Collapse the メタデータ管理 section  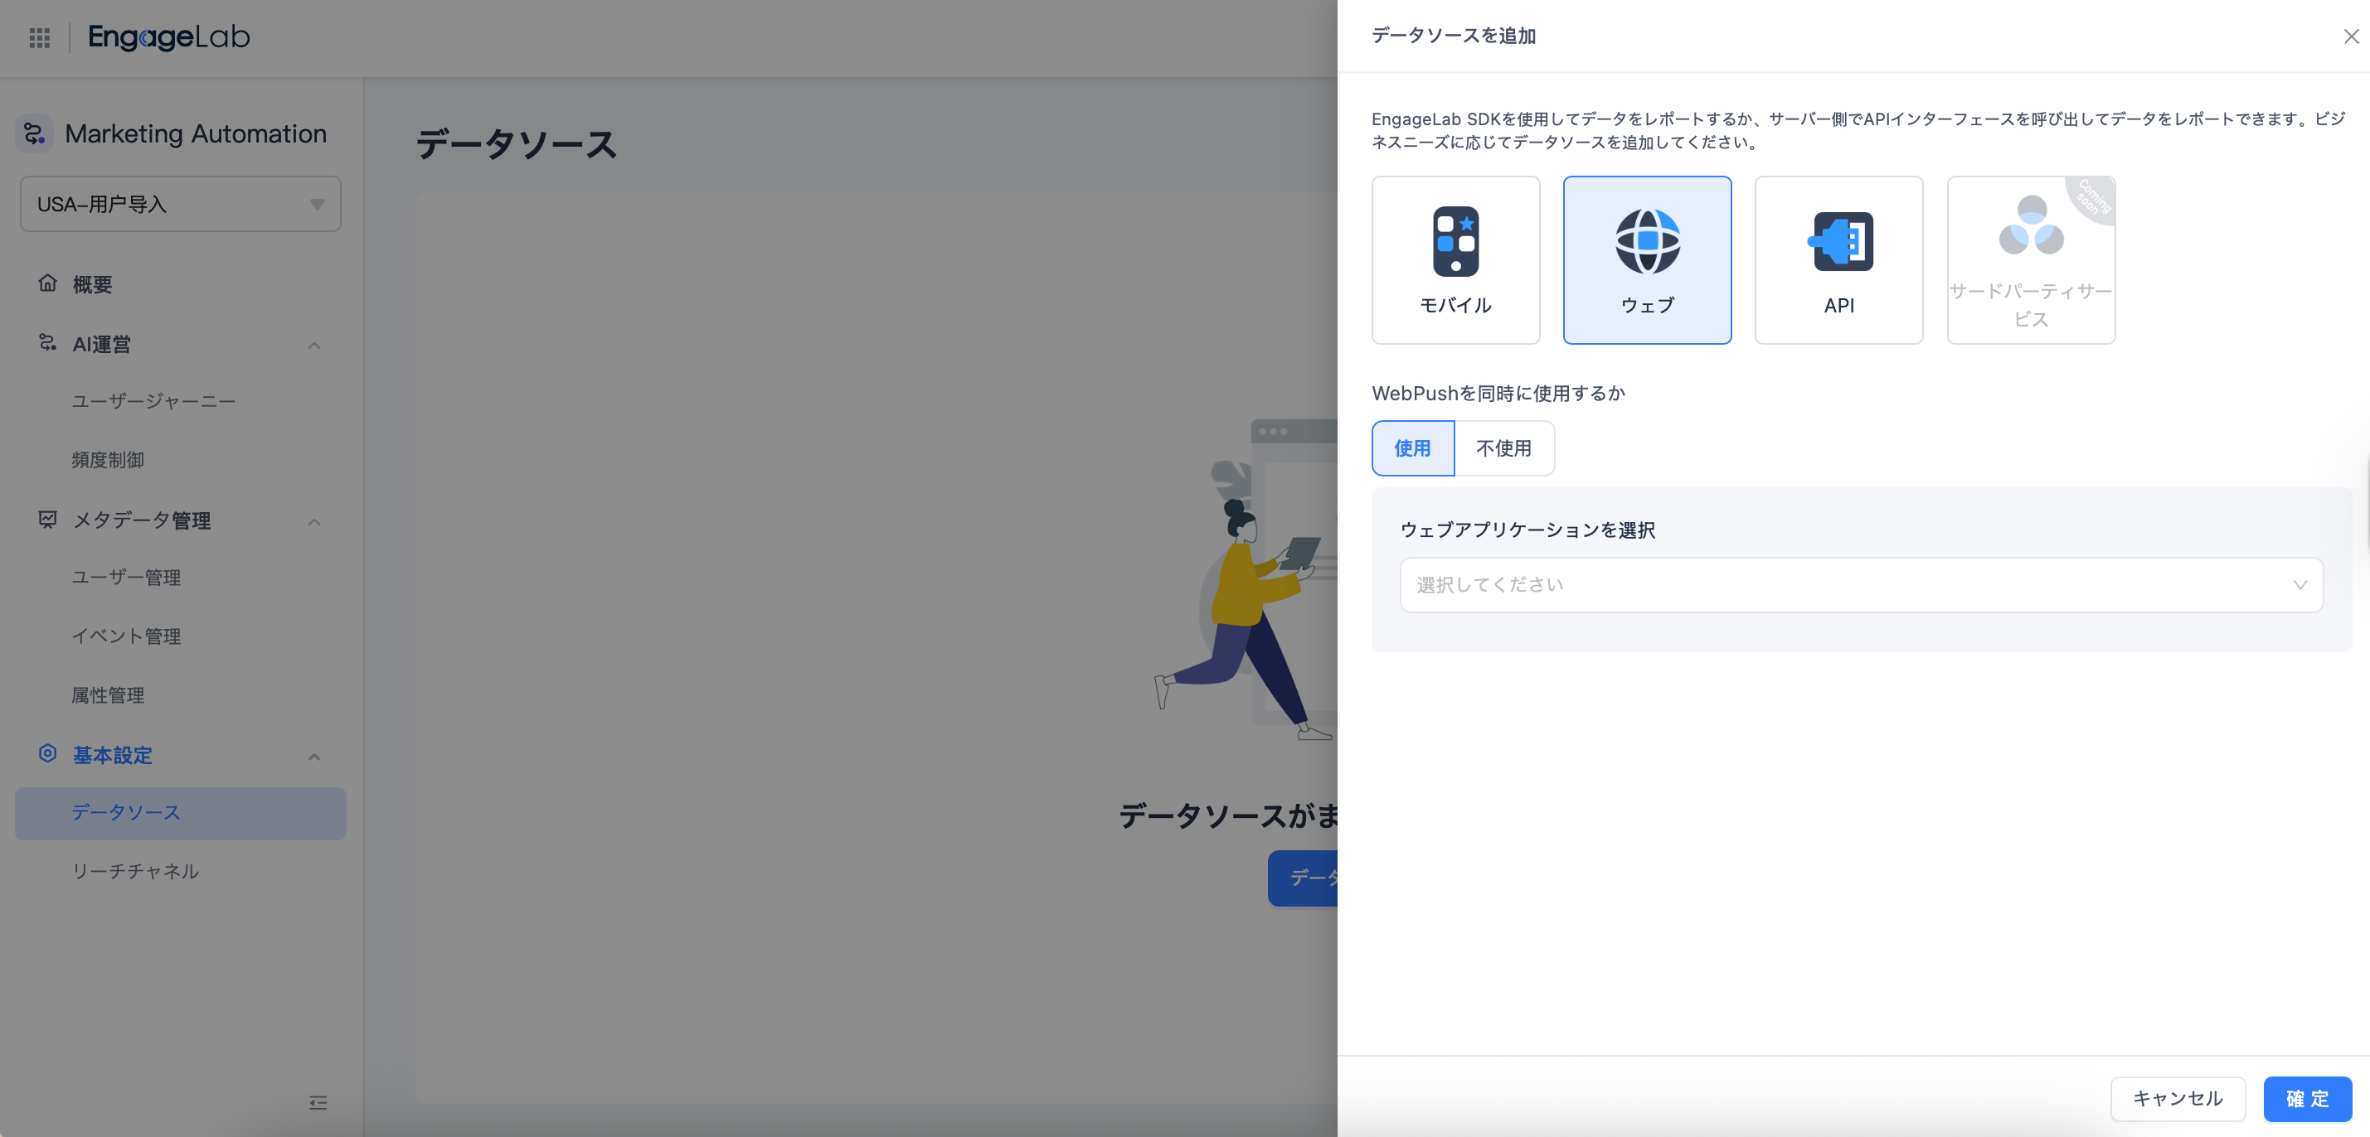[314, 521]
